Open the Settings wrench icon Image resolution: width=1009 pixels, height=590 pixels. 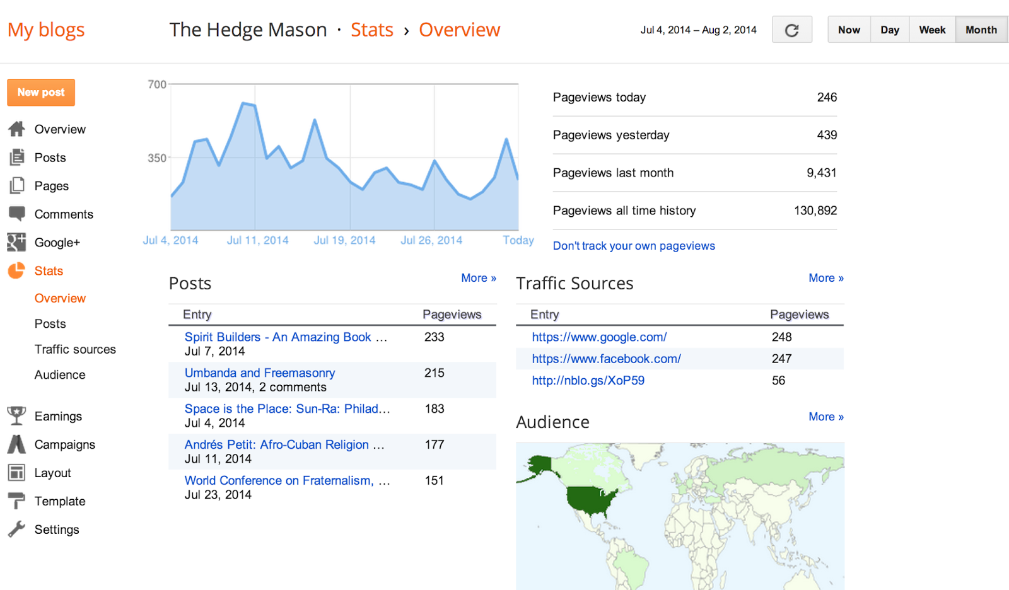click(x=16, y=529)
